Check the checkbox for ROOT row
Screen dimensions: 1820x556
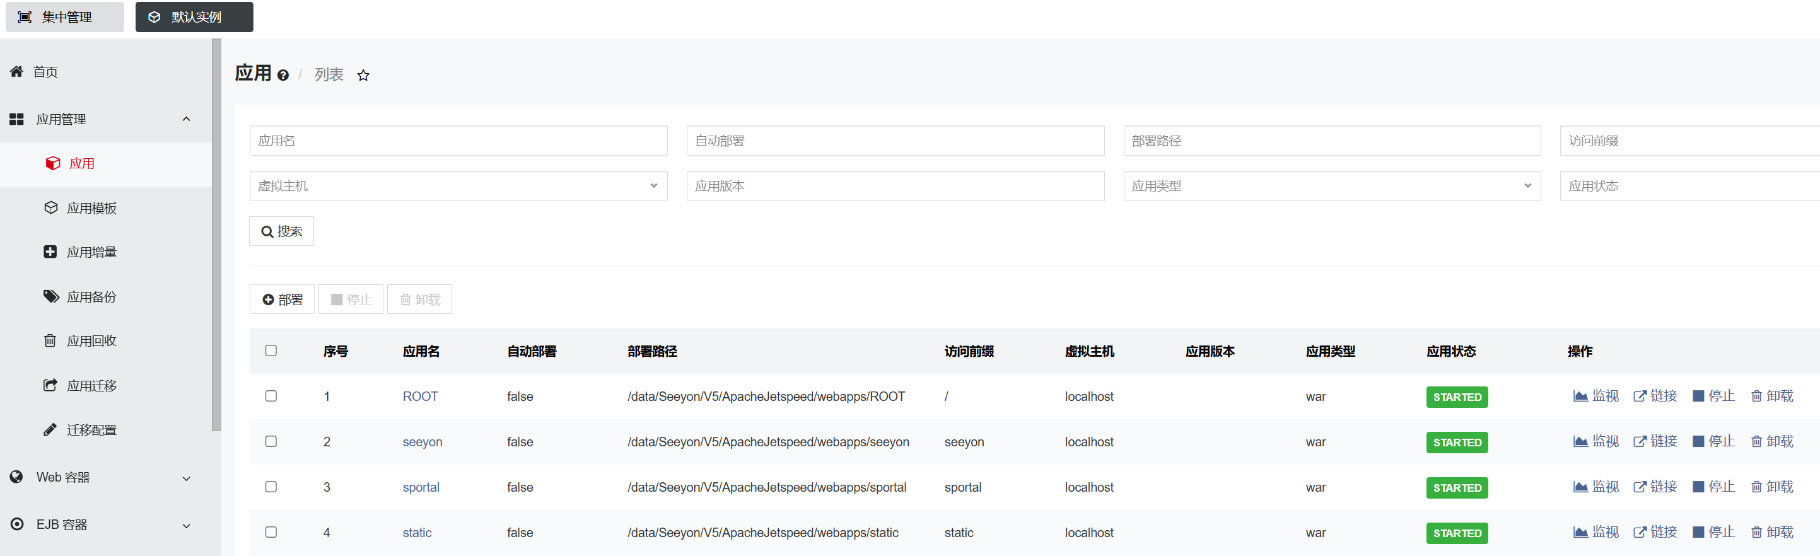(271, 396)
